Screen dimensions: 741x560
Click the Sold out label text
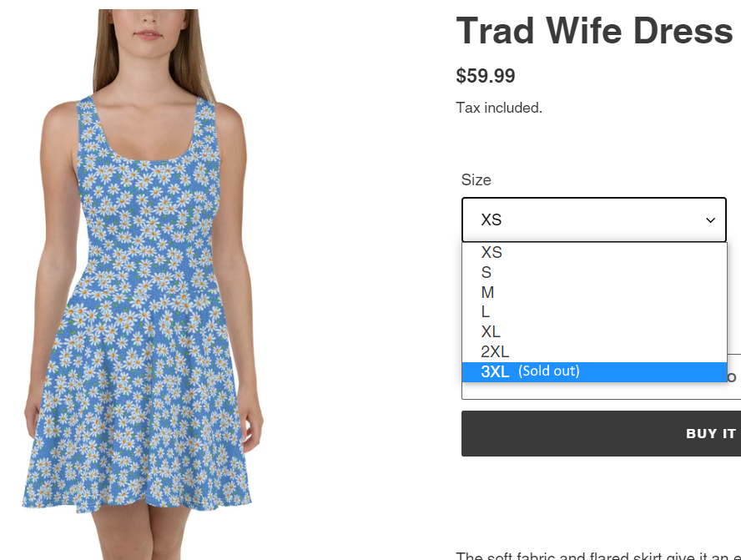tap(549, 371)
